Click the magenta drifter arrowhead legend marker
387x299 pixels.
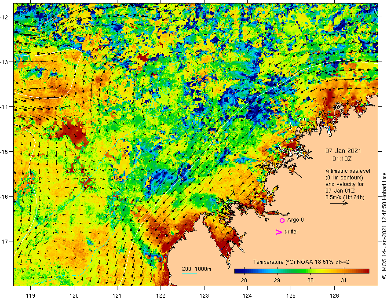(279, 232)
